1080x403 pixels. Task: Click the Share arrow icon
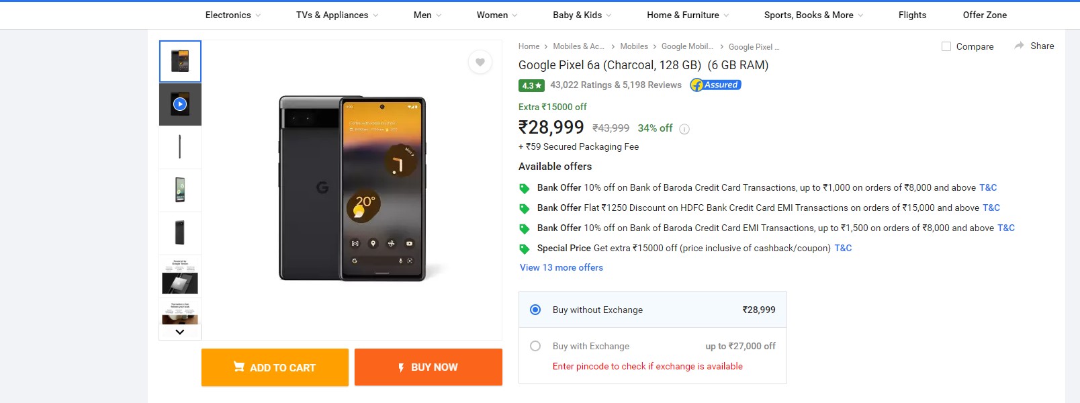(x=1019, y=46)
